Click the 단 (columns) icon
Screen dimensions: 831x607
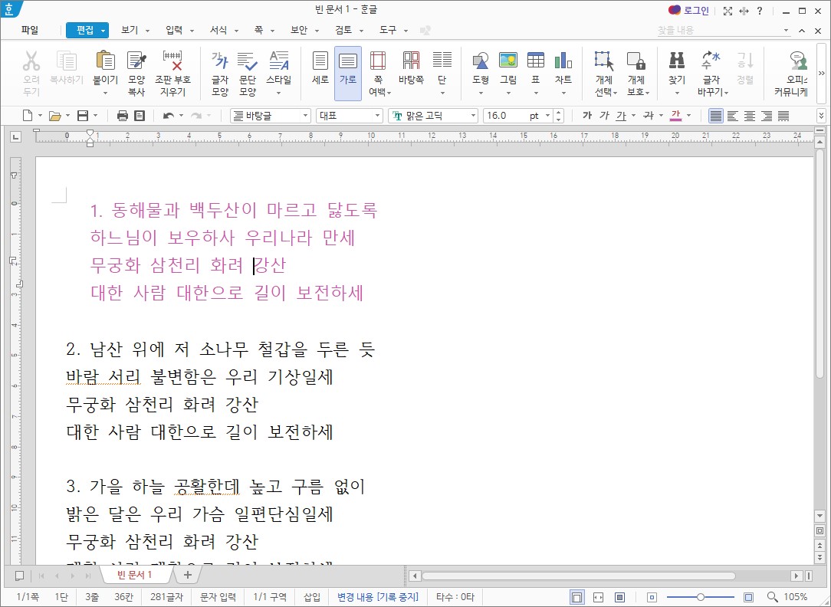pyautogui.click(x=442, y=61)
